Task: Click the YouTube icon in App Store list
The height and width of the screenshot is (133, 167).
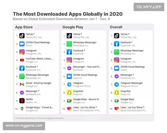Action: point(22,60)
